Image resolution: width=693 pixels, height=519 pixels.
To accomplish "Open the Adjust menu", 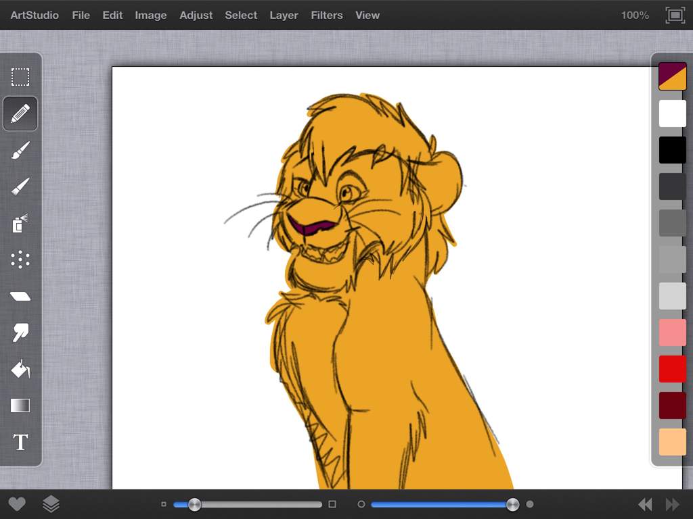I will 196,15.
